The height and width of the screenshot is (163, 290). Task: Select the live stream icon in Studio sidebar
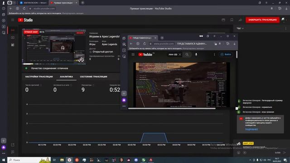(13, 30)
